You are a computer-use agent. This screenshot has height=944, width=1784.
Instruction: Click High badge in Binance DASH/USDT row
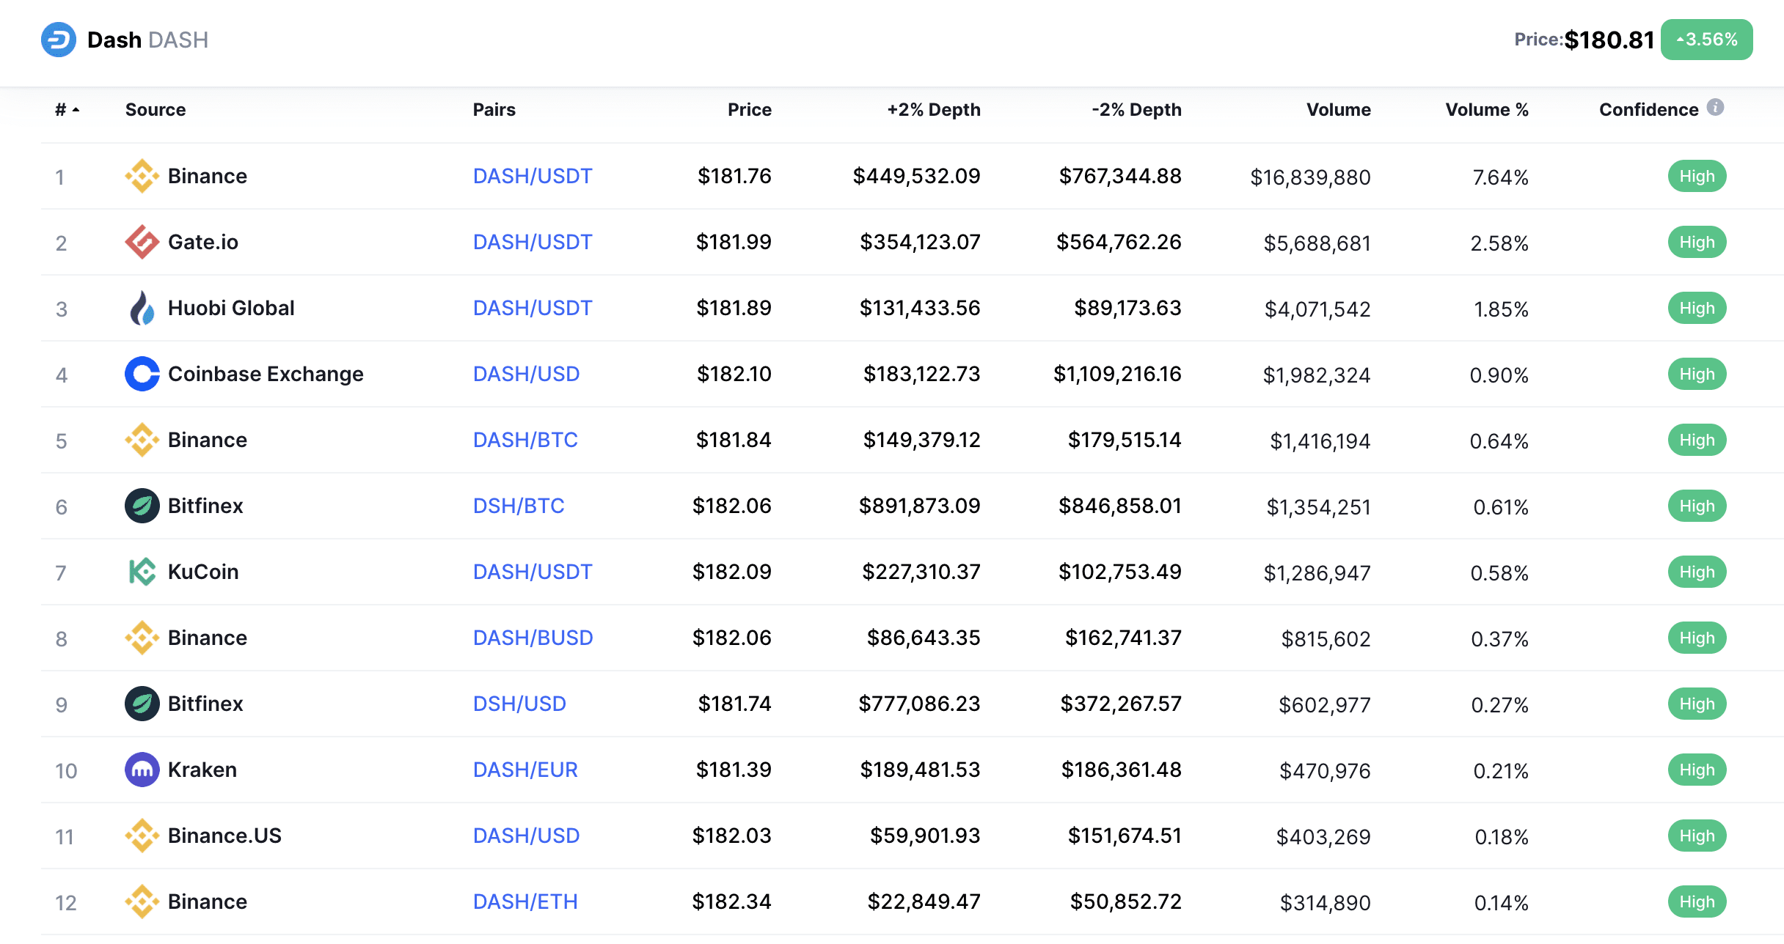(x=1697, y=176)
